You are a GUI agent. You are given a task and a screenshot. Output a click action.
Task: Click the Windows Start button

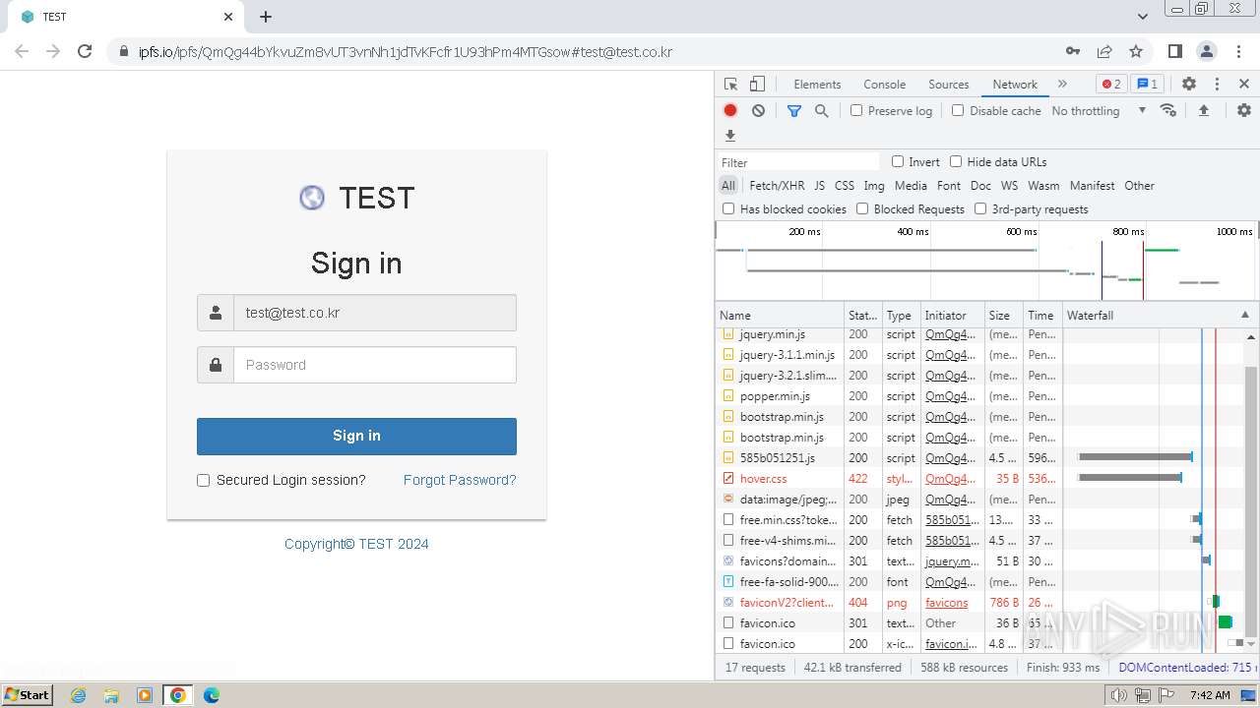(28, 695)
